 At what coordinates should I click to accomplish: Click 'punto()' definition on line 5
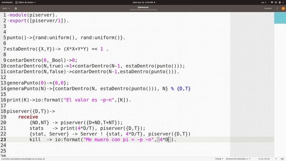pyautogui.click(x=17, y=38)
